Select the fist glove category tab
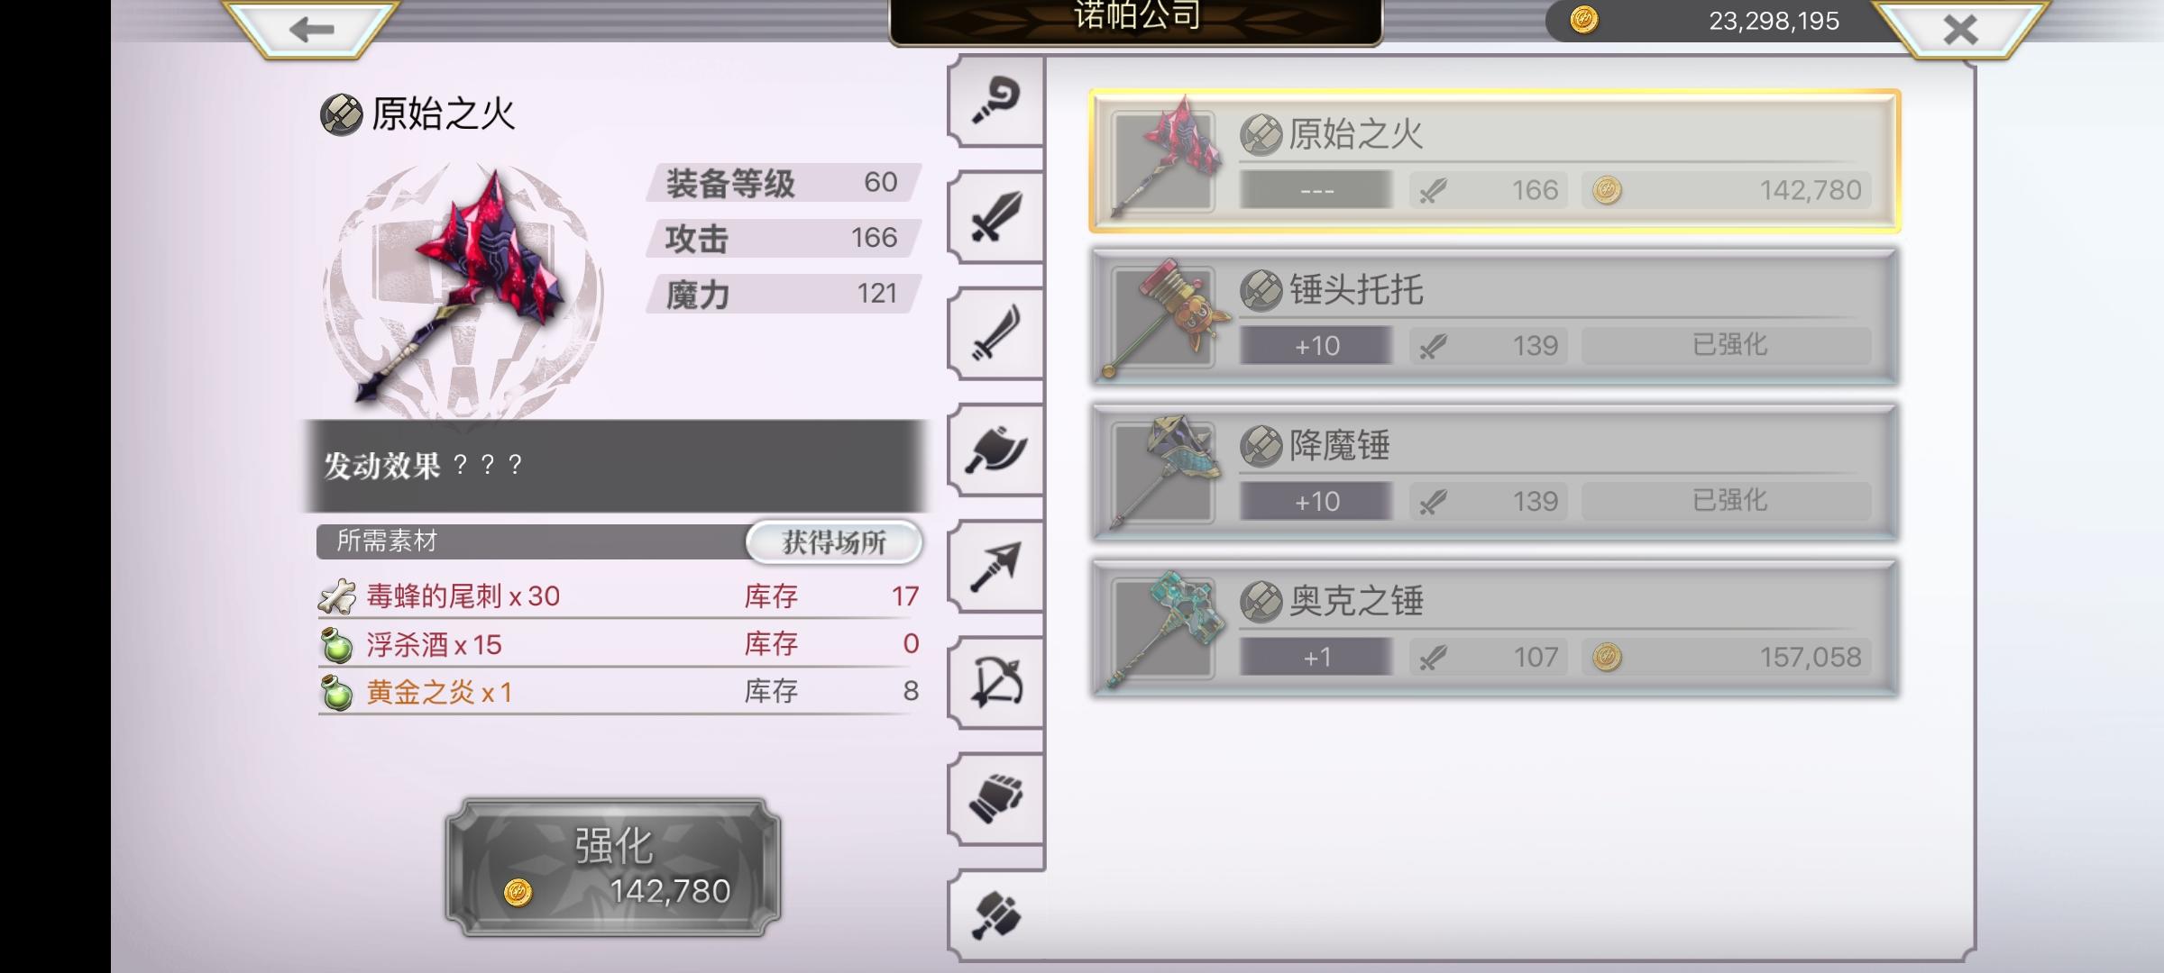This screenshot has width=2164, height=973. [x=996, y=798]
